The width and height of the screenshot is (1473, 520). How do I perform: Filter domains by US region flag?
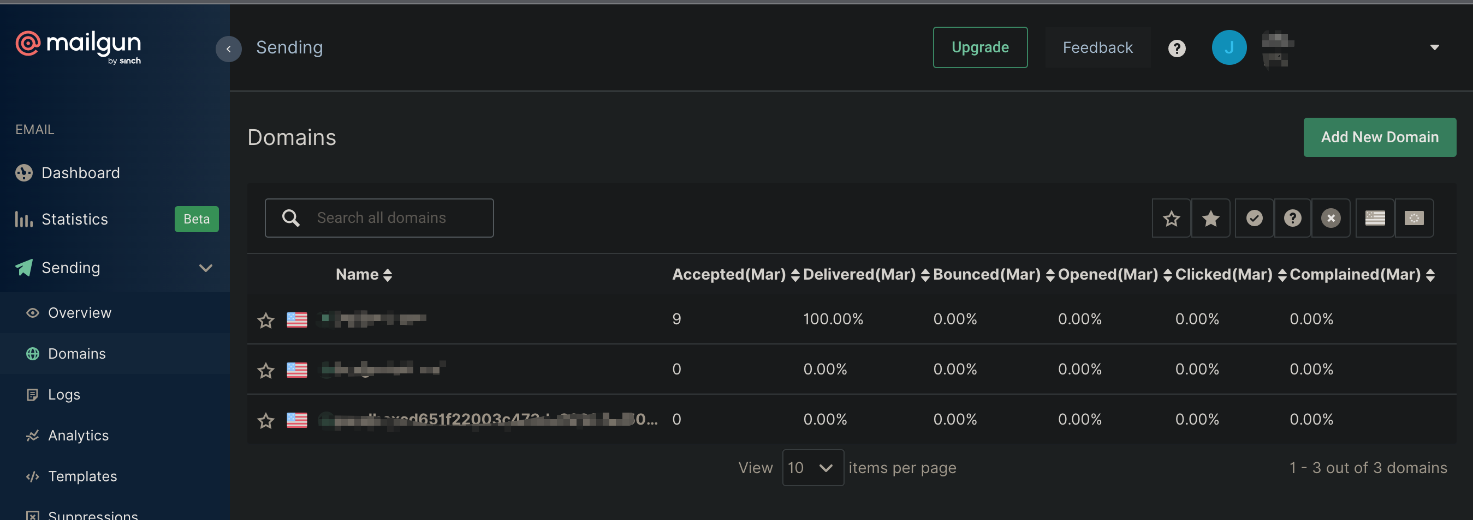[x=1375, y=218]
